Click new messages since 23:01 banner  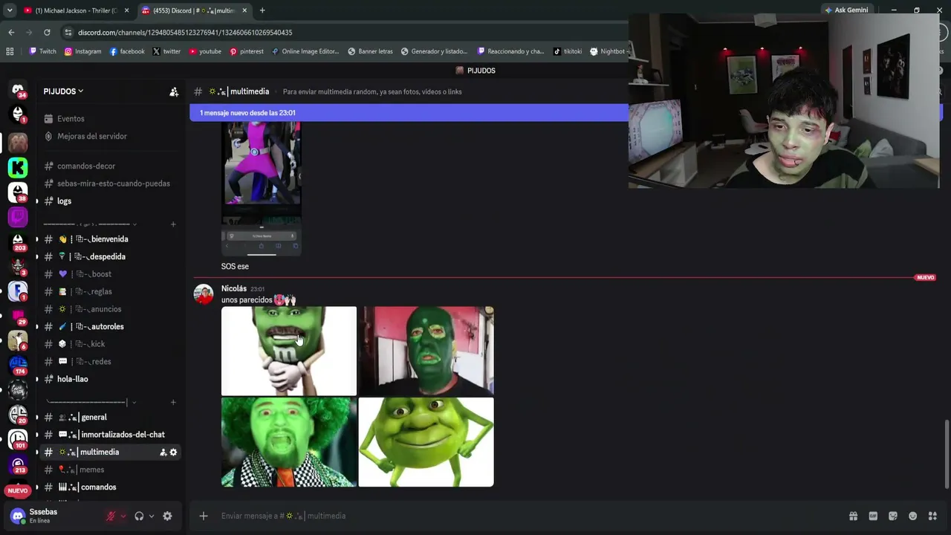(x=409, y=113)
